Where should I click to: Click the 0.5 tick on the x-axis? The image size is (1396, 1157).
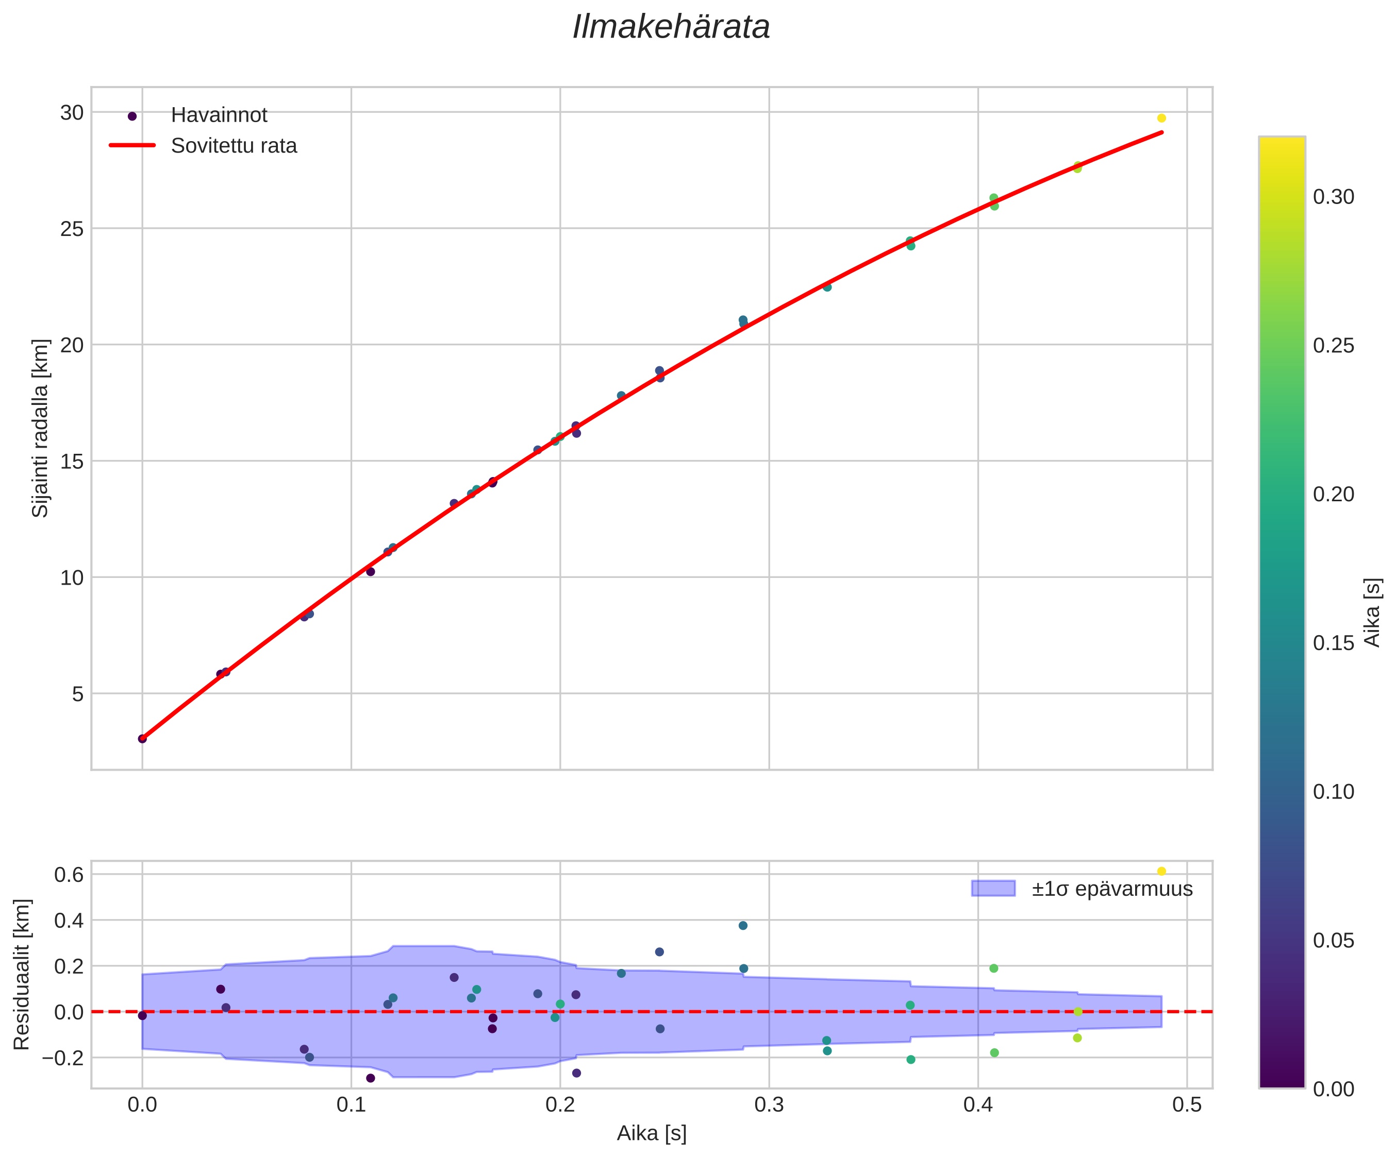click(x=1187, y=1104)
